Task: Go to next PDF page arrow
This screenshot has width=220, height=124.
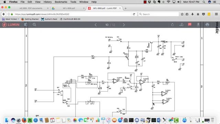Action: tap(124, 25)
